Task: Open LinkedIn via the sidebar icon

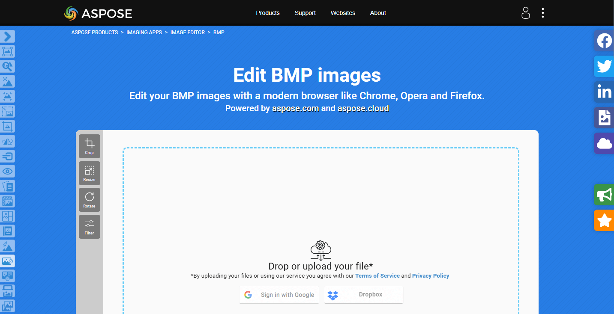Action: (604, 92)
